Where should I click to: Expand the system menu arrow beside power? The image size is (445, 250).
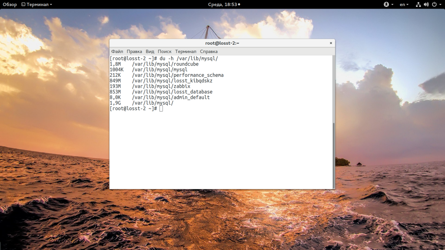click(x=440, y=4)
